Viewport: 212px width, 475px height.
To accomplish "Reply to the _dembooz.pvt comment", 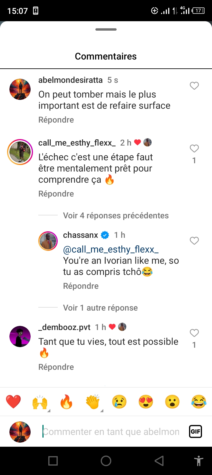I will [x=56, y=367].
